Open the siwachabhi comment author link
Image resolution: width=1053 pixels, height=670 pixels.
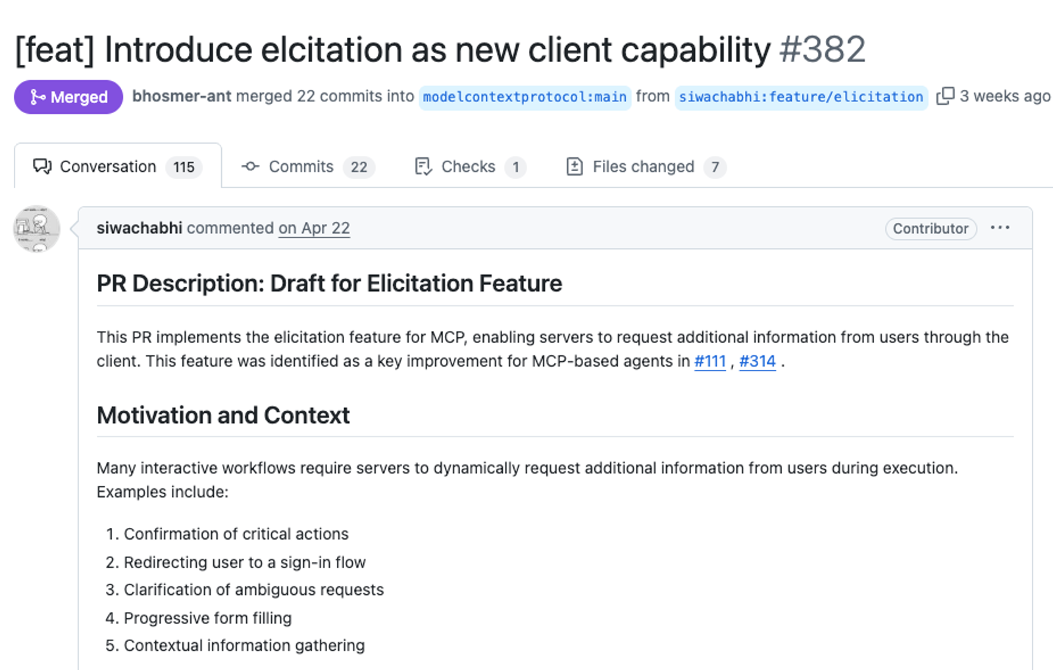point(140,228)
